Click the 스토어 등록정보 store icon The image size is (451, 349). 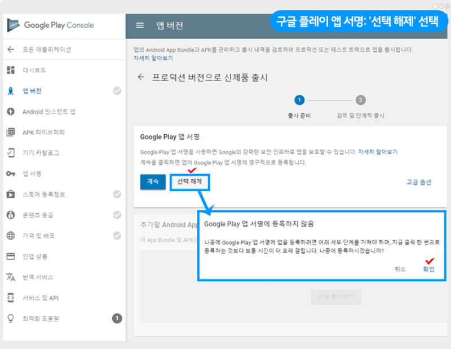(x=11, y=194)
